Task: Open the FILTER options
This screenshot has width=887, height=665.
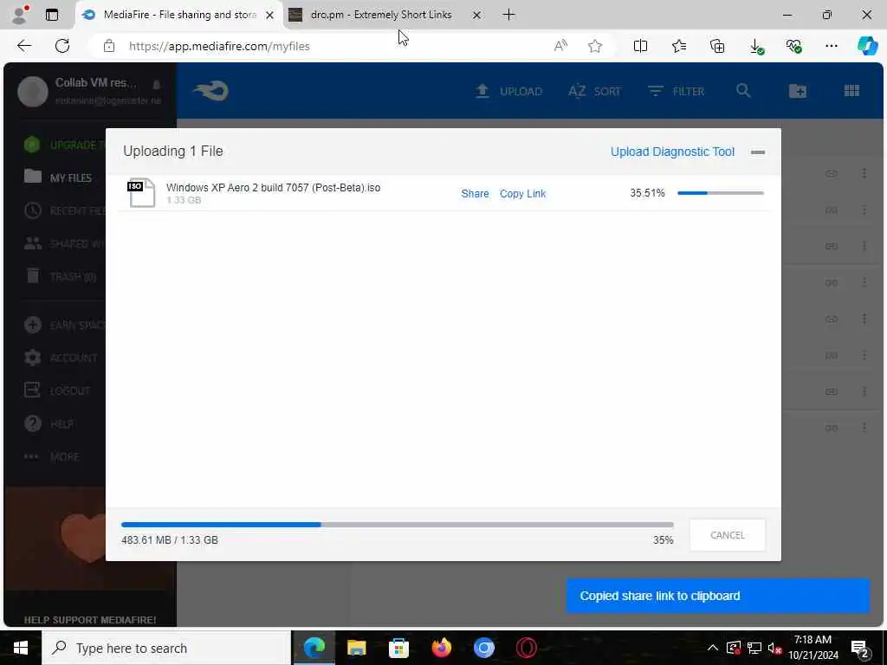Action: click(x=676, y=91)
